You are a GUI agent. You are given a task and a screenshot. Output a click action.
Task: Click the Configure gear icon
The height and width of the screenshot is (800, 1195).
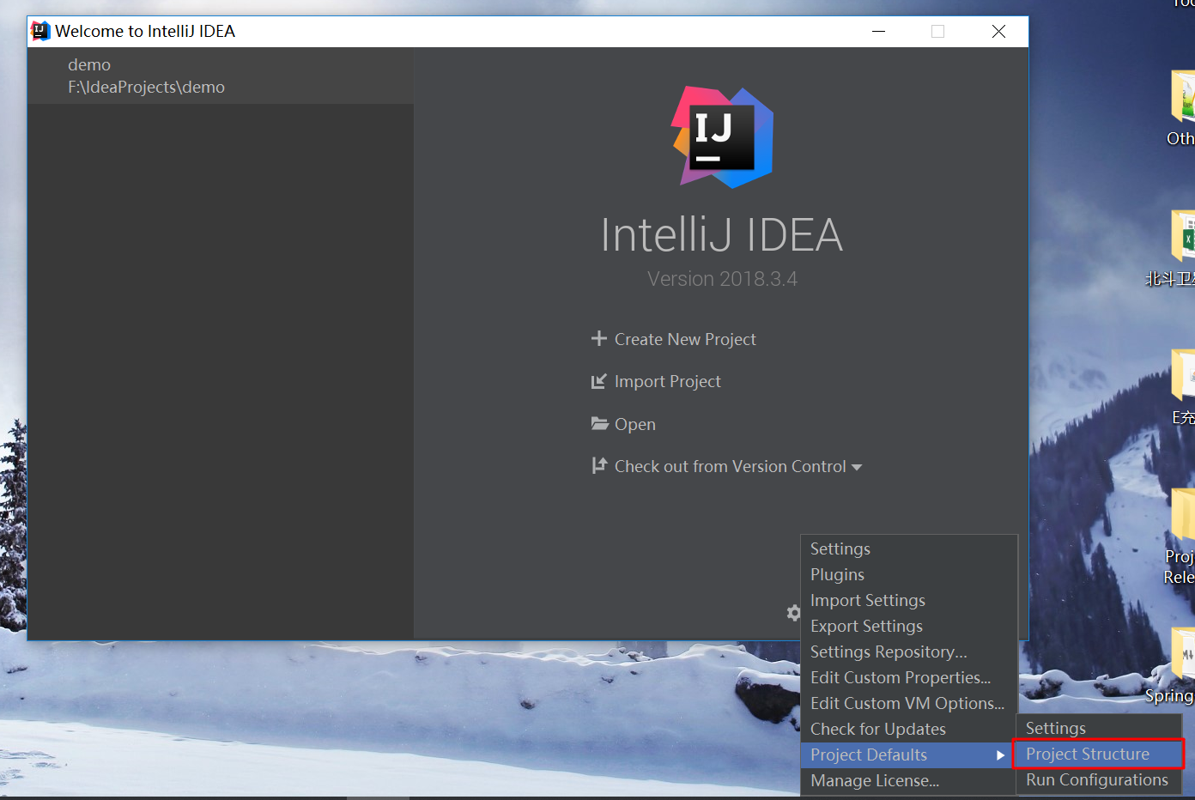[794, 613]
